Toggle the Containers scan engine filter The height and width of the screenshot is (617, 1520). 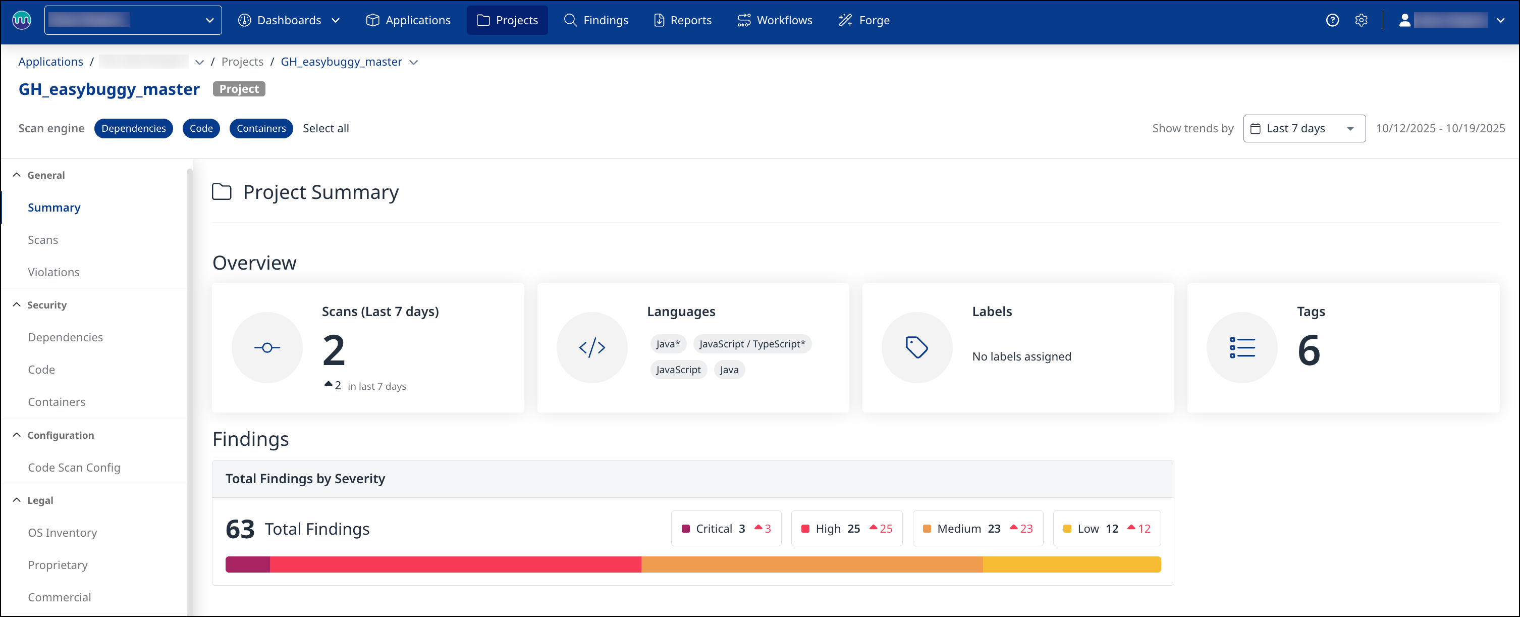(x=261, y=128)
